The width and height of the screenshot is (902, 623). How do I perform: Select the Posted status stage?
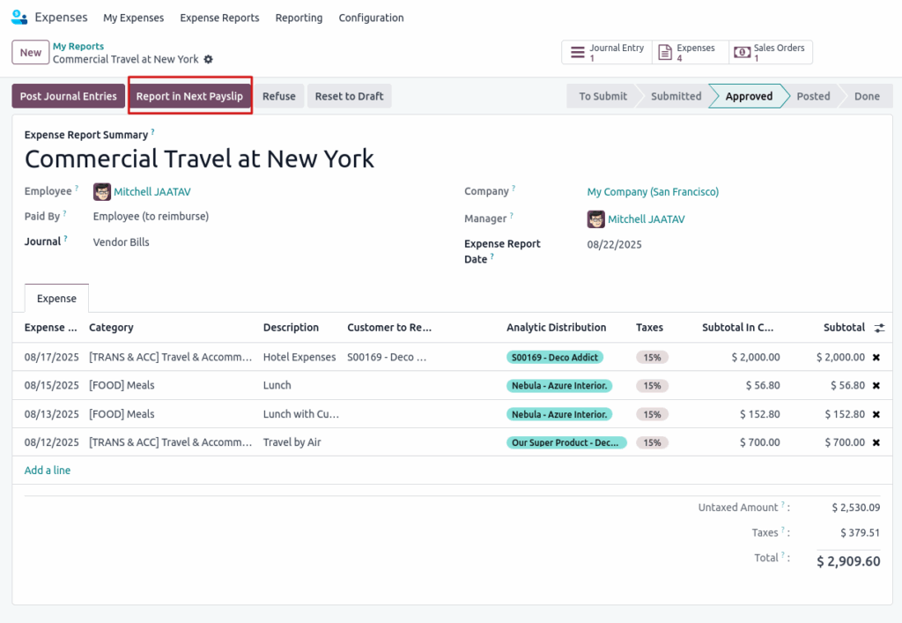point(812,96)
